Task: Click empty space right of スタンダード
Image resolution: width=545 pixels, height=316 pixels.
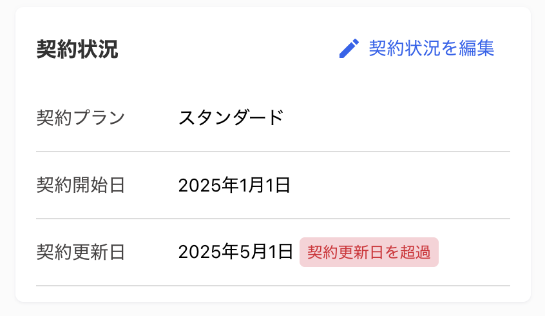Action: [x=396, y=117]
